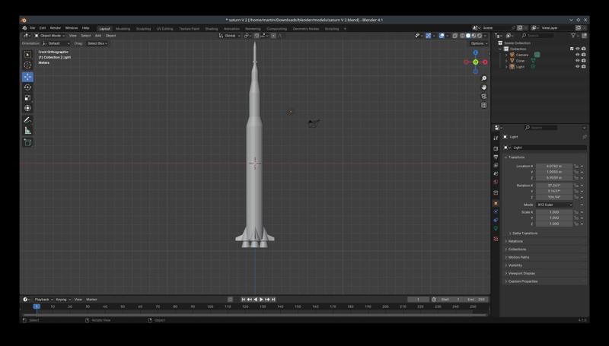Open the Edit menu

43,28
